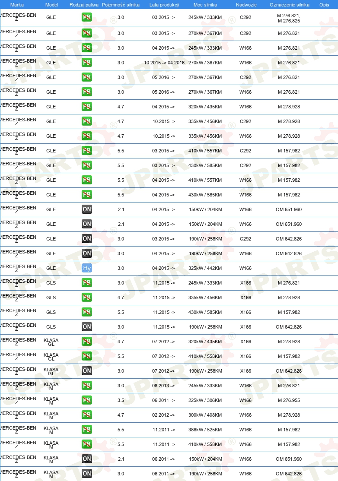Click the petrol icon in the KLASA GL 4.7 row
The height and width of the screenshot is (481, 338).
(x=87, y=342)
